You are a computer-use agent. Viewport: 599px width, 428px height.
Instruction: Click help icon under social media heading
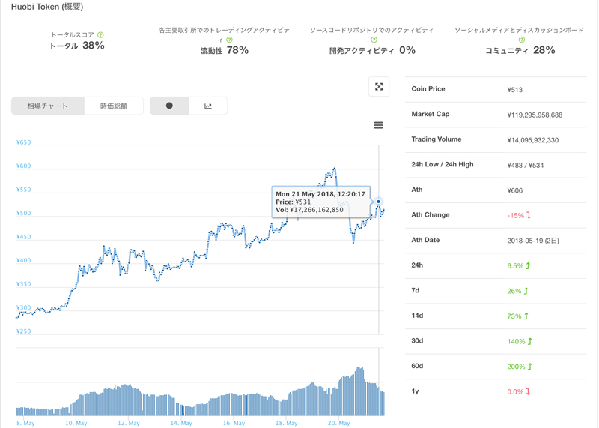[x=522, y=40]
